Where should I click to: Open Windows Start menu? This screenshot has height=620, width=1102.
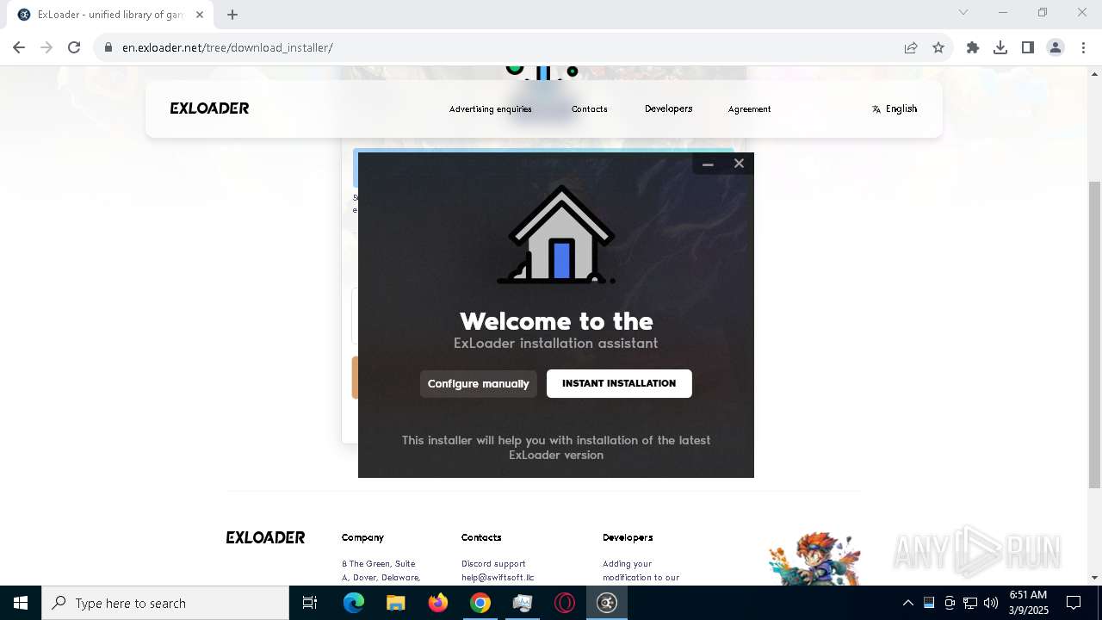21,603
